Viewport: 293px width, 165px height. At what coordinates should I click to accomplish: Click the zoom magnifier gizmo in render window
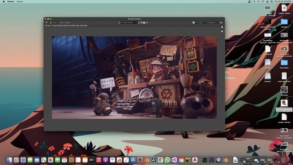222,27
